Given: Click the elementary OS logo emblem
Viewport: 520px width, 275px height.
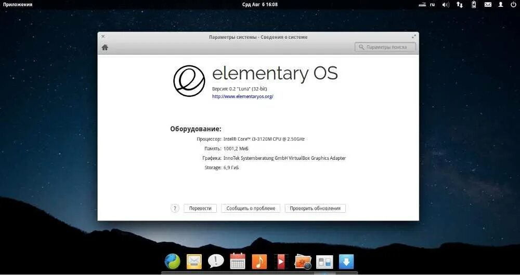Looking at the screenshot, I should click(x=189, y=81).
